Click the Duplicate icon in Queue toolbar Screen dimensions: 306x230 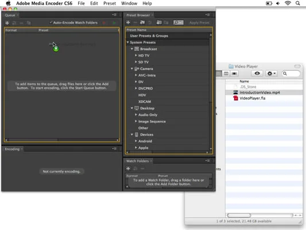point(29,23)
